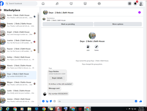Open Justin - 3 Beds 2 Baths House chat
Screen dimensions: 147x111
pos(18,92)
